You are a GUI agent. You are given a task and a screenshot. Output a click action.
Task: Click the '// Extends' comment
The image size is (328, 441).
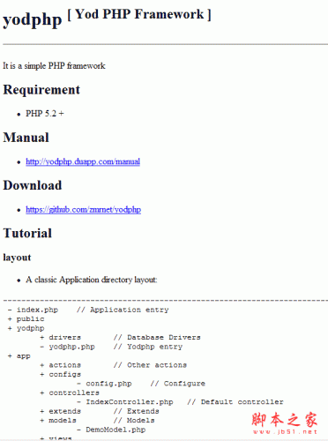click(x=137, y=411)
